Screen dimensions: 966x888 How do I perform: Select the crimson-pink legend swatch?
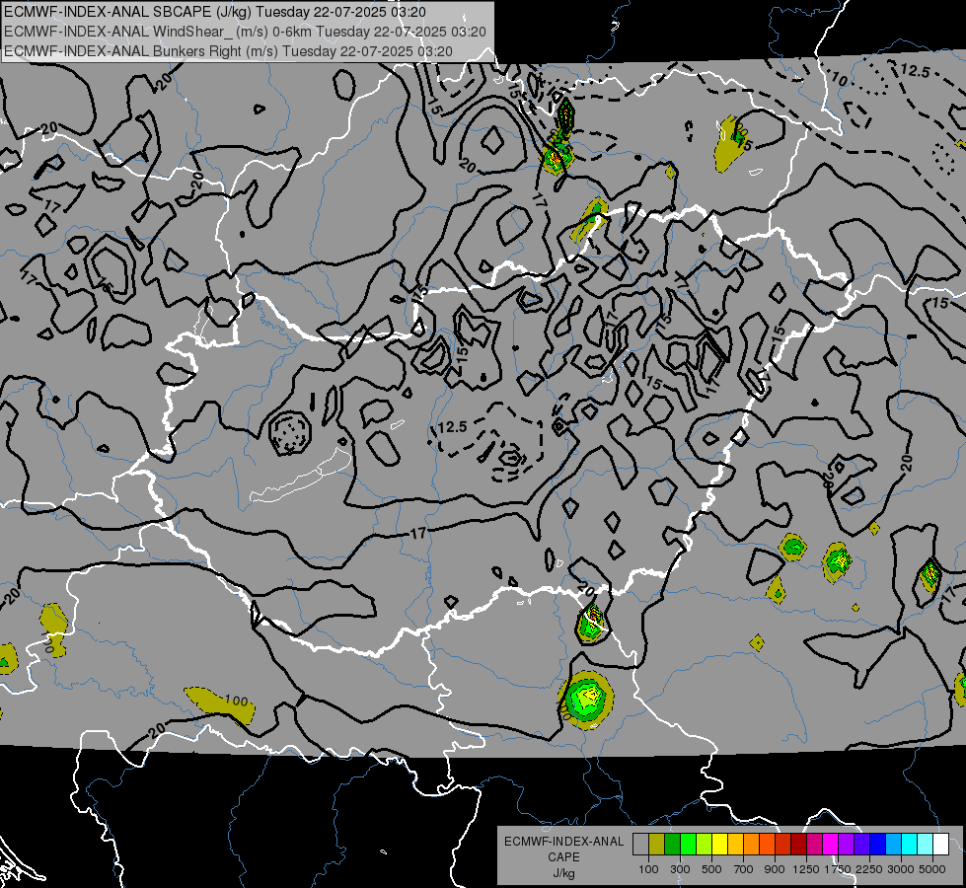click(x=814, y=845)
